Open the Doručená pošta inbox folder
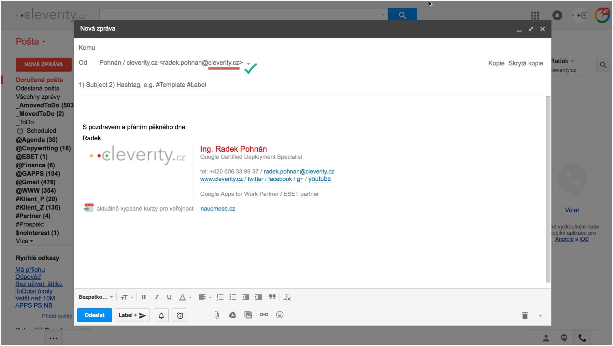Viewport: 613px width, 346px height. 39,80
